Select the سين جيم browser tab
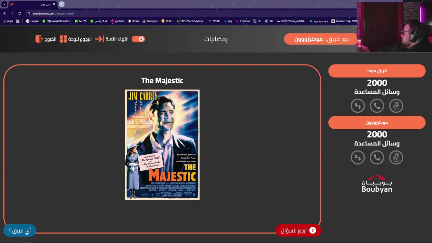Screen dimensions: 432x243 pos(33,4)
